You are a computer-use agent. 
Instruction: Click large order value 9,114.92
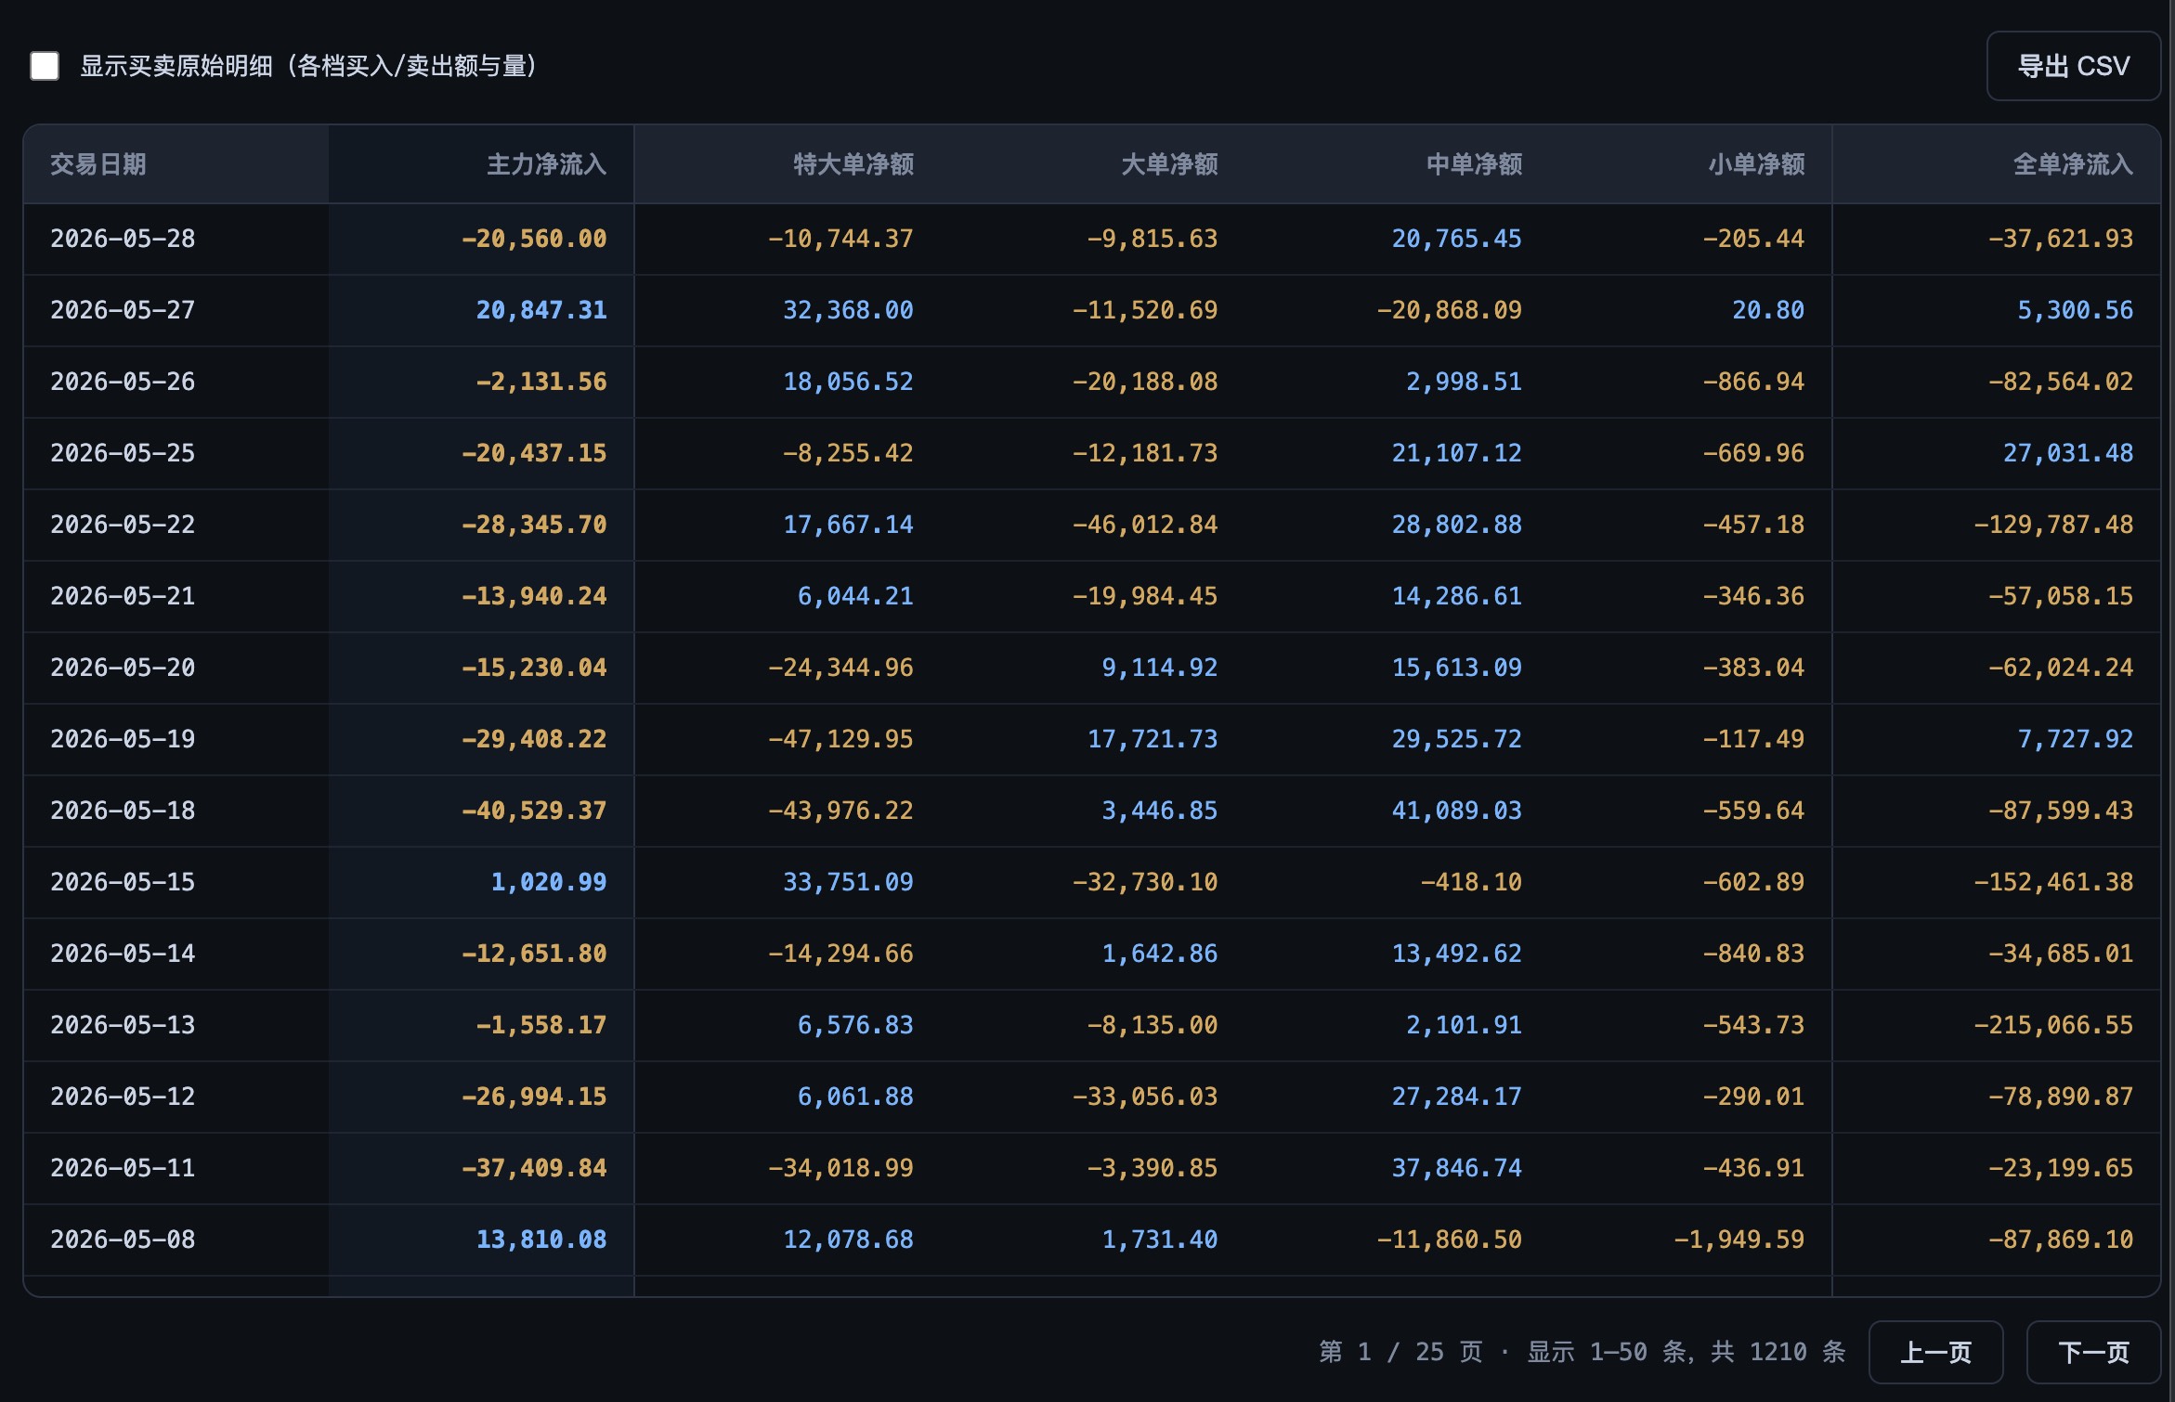[1160, 668]
